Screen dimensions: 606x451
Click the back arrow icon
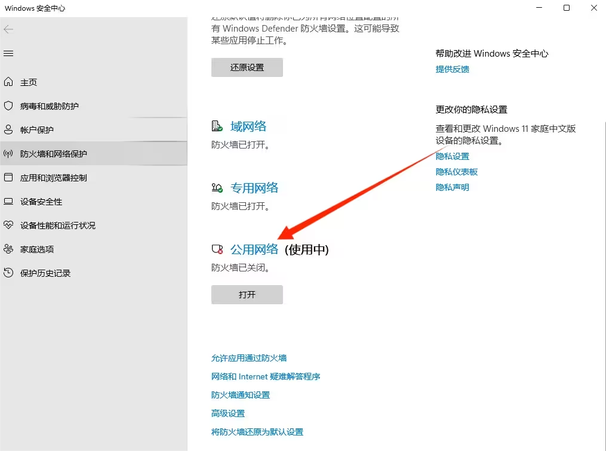pyautogui.click(x=8, y=29)
